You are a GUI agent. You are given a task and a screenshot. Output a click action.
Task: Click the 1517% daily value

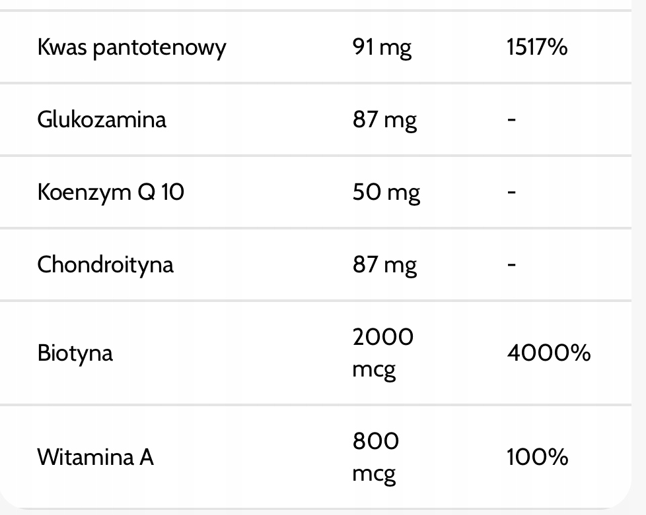pyautogui.click(x=537, y=47)
